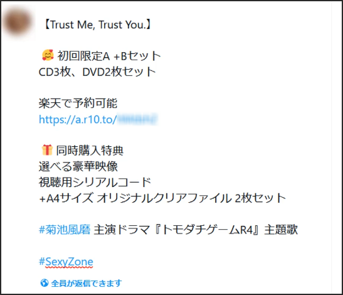Place cursor in 初回限定A +Bセット line
343x295 pixels.
(x=109, y=56)
